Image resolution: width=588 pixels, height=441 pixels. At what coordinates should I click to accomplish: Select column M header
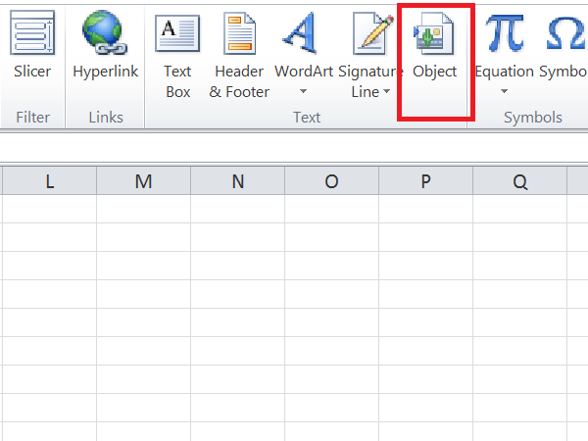click(144, 181)
